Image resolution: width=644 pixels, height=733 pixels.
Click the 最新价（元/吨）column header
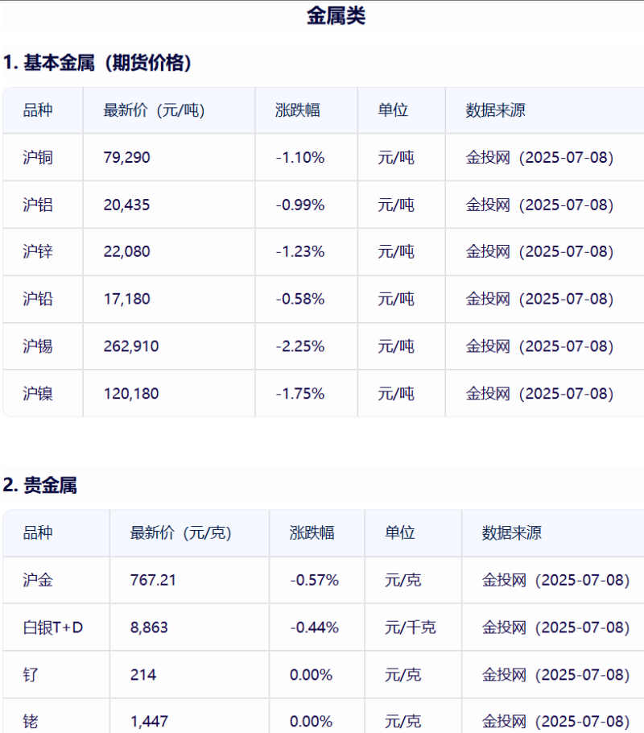(x=155, y=110)
